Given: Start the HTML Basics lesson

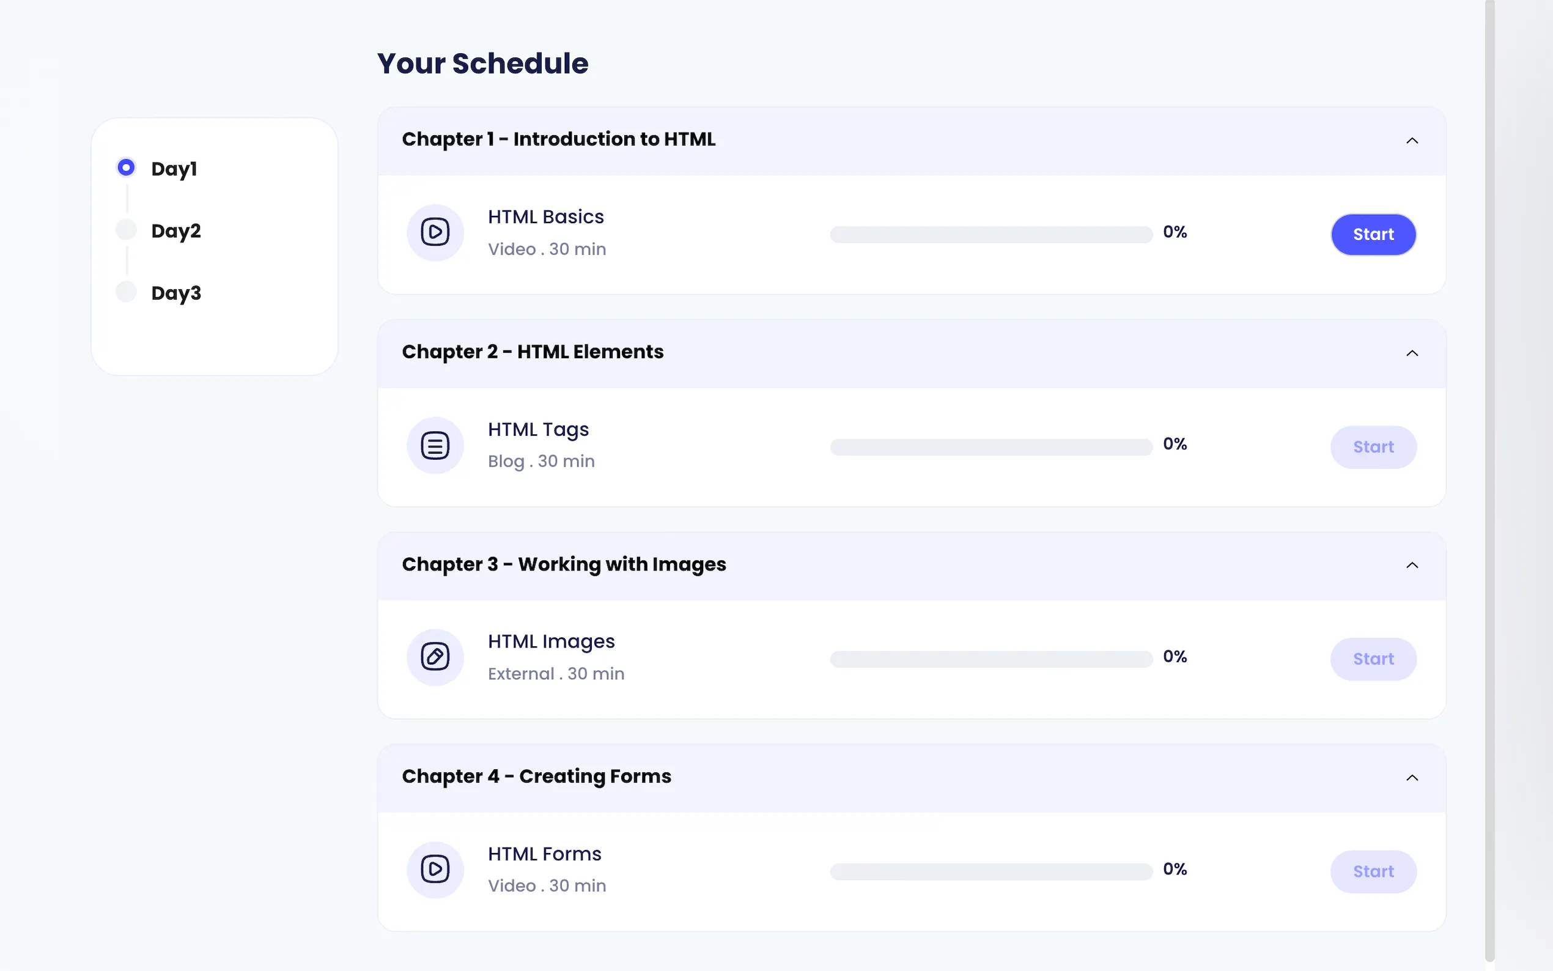Looking at the screenshot, I should (1373, 234).
